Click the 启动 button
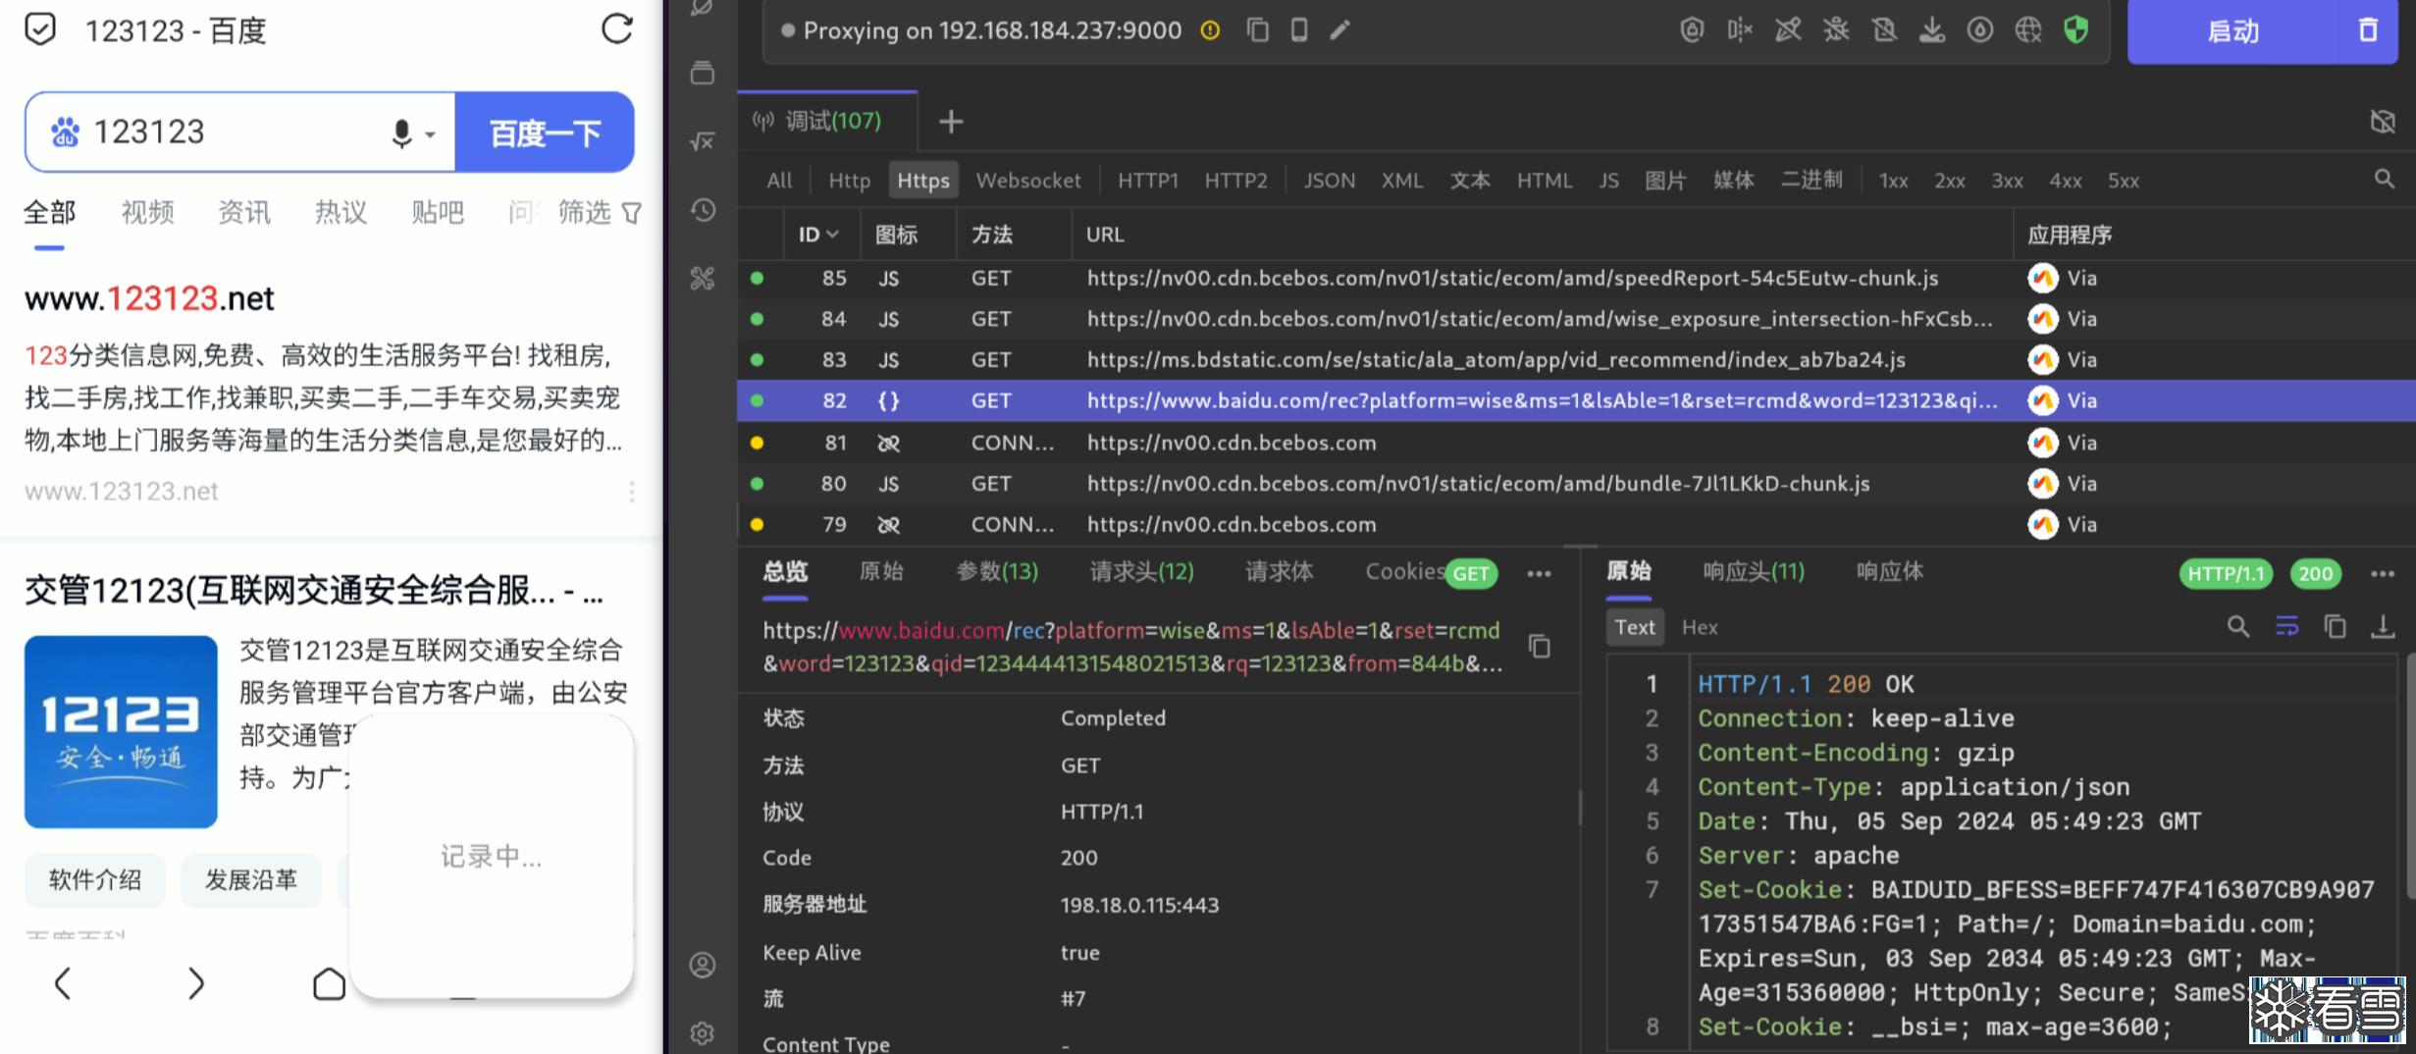The height and width of the screenshot is (1054, 2416). coord(2233,31)
